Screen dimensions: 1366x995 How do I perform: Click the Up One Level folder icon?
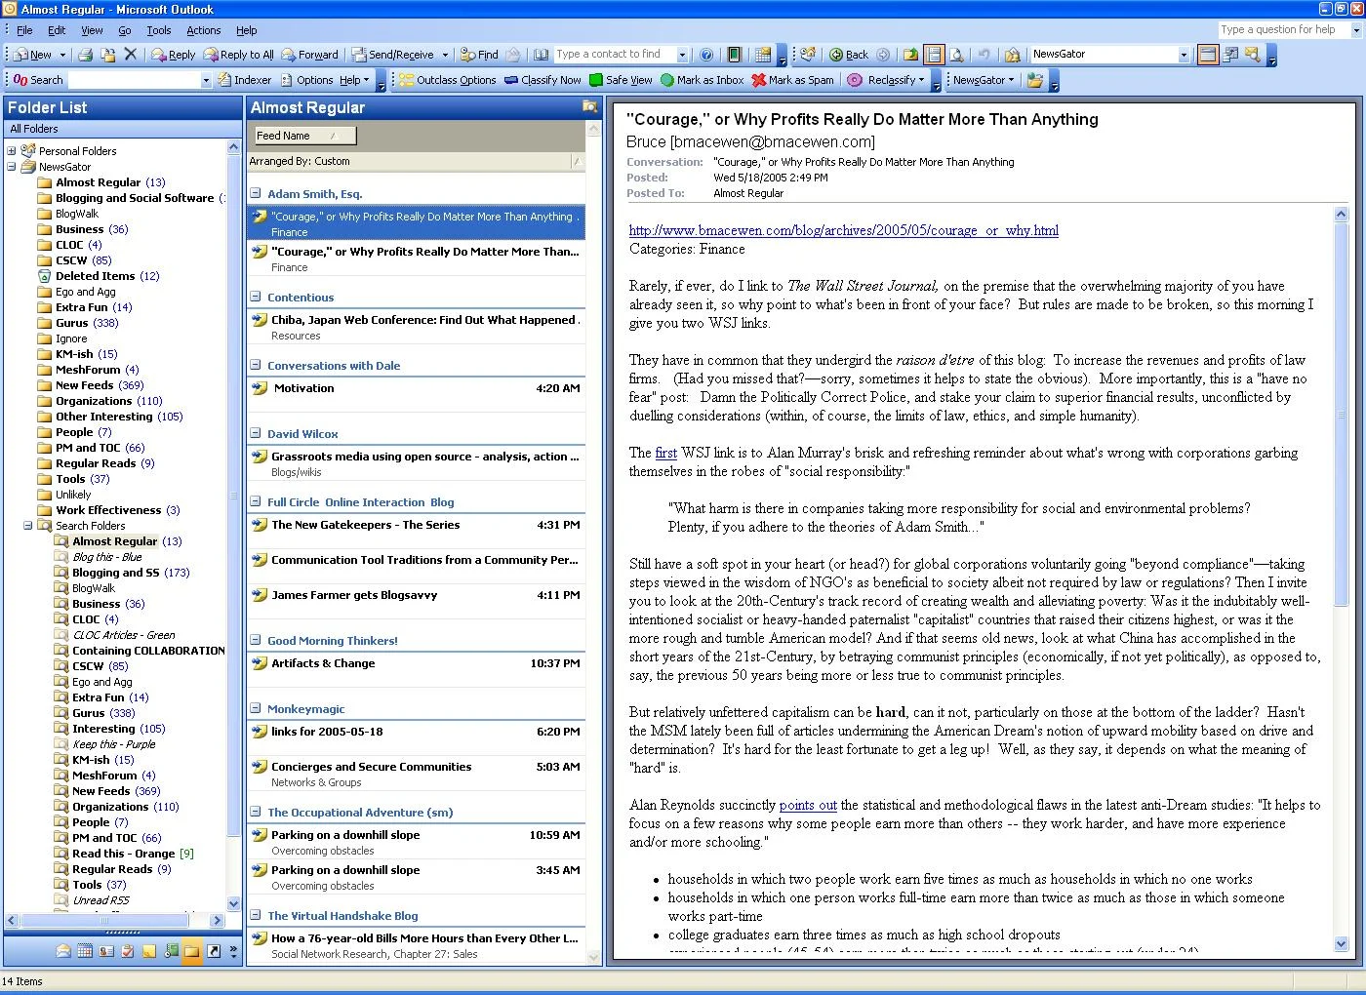tap(909, 55)
